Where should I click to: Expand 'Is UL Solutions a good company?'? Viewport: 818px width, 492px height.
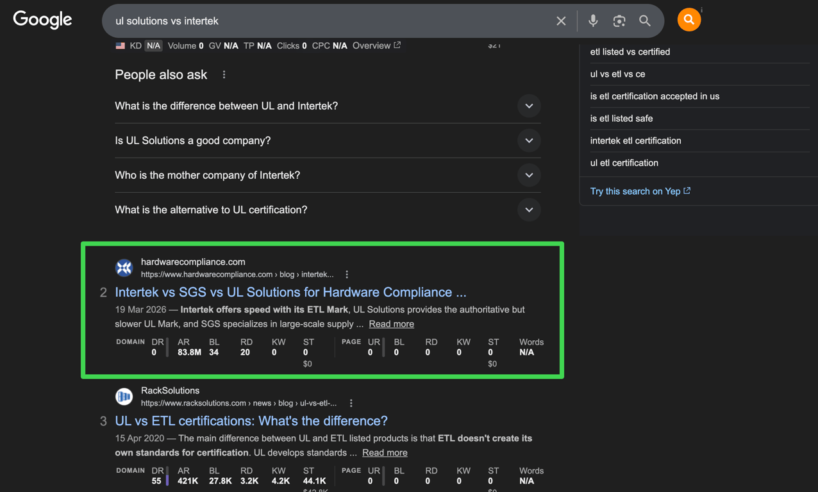click(x=328, y=141)
